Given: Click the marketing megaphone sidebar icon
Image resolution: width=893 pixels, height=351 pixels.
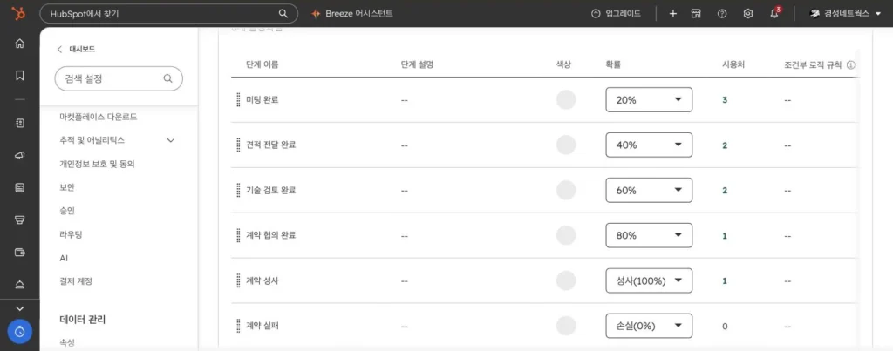Looking at the screenshot, I should click(20, 155).
